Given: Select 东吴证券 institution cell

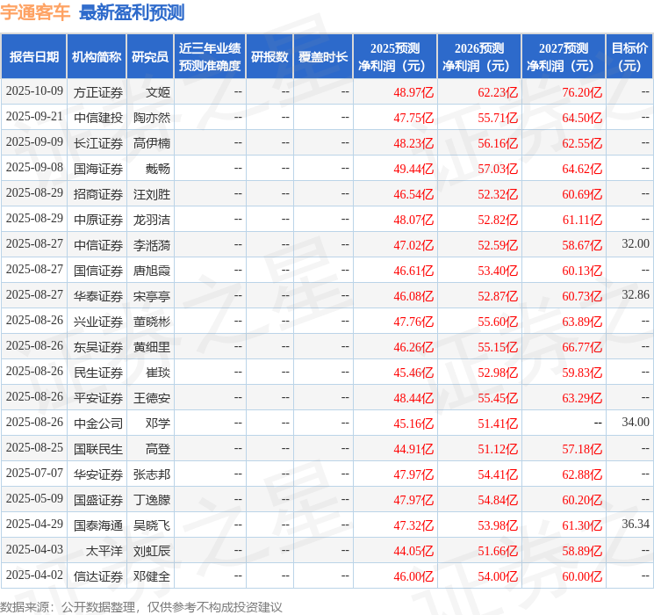Looking at the screenshot, I should (98, 347).
